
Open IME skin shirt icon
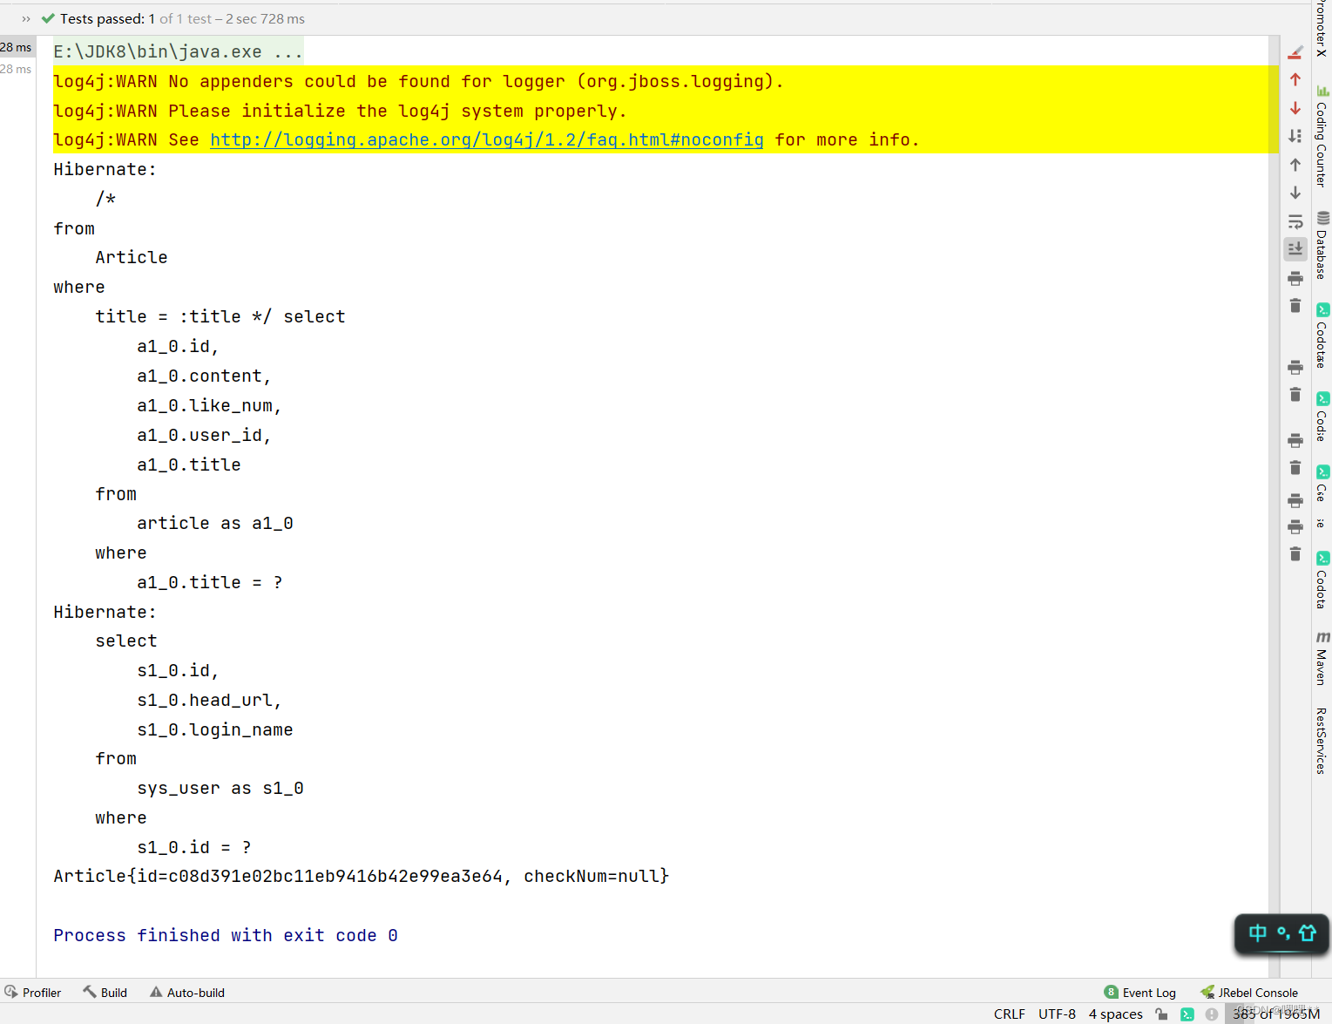tap(1308, 933)
